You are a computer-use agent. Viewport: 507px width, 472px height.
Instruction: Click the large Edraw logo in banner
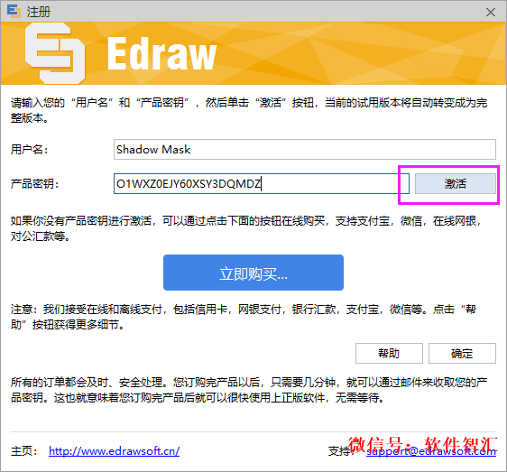pos(55,52)
